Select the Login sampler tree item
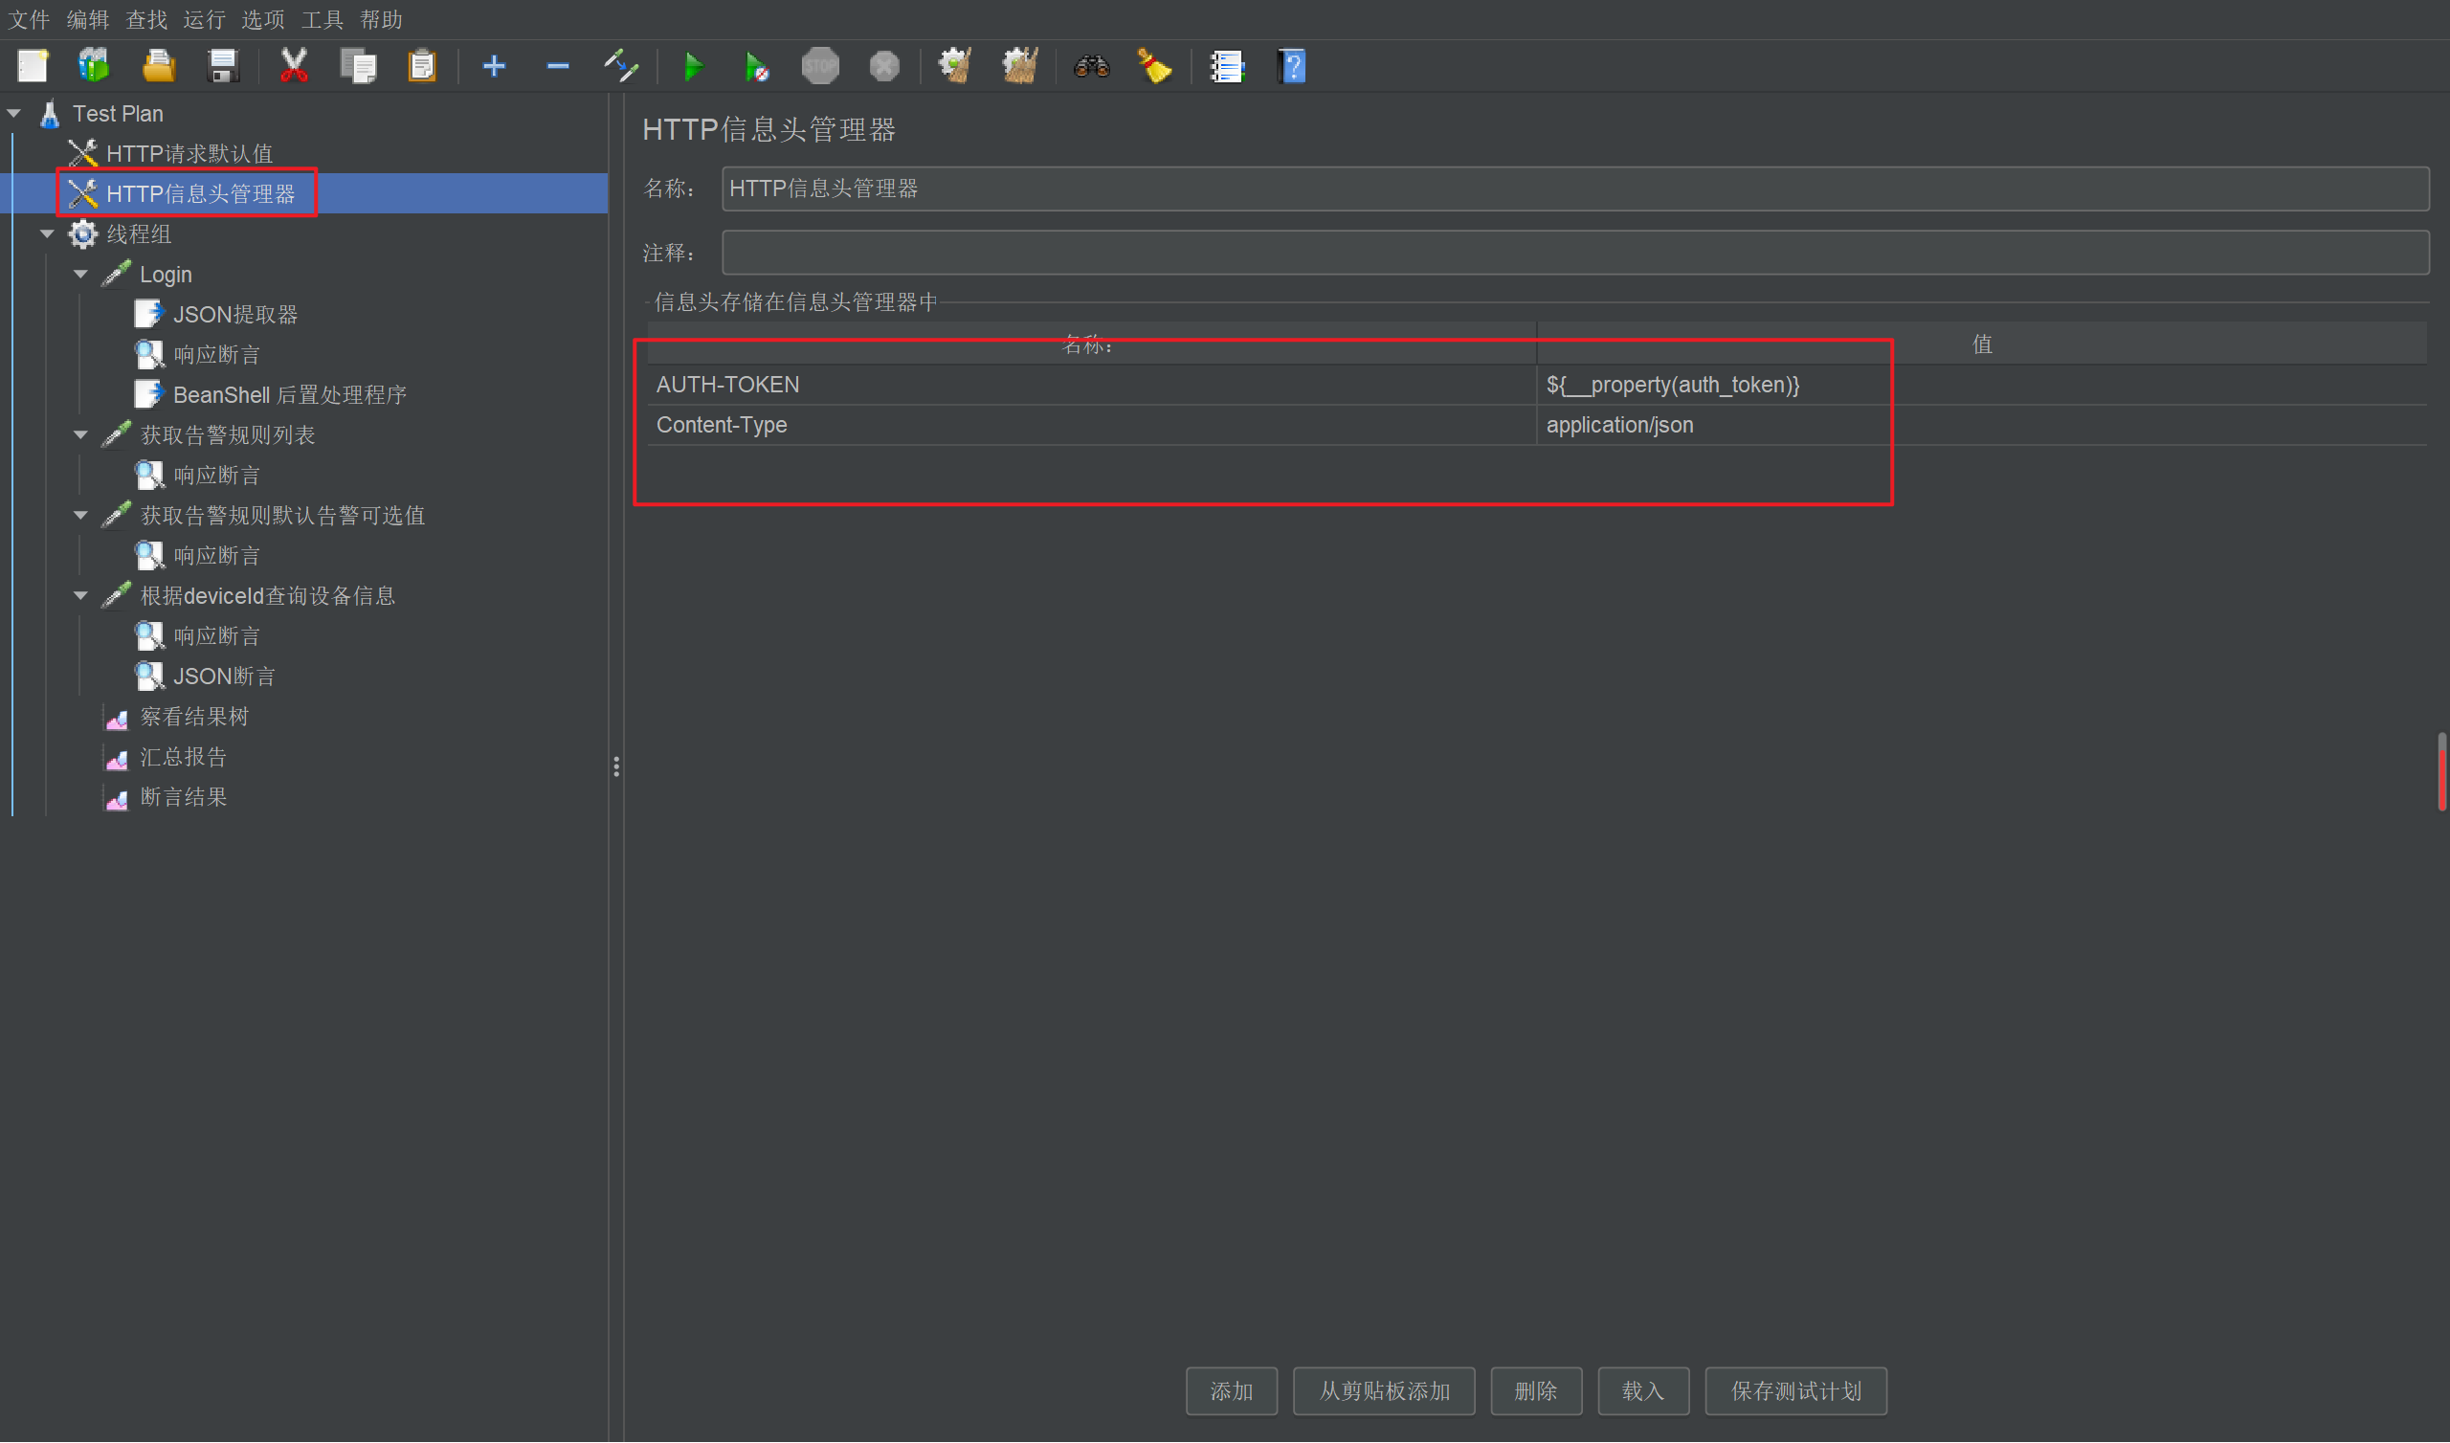 [x=166, y=275]
